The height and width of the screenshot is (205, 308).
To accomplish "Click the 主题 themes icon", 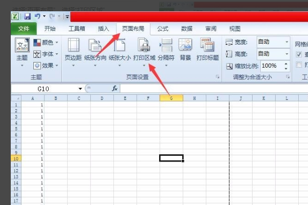I will point(22,45).
